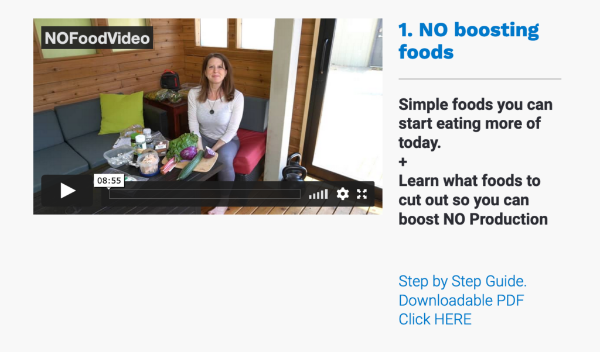Open the Step by Step Guide link
Image resolution: width=600 pixels, height=352 pixels.
coord(462,281)
